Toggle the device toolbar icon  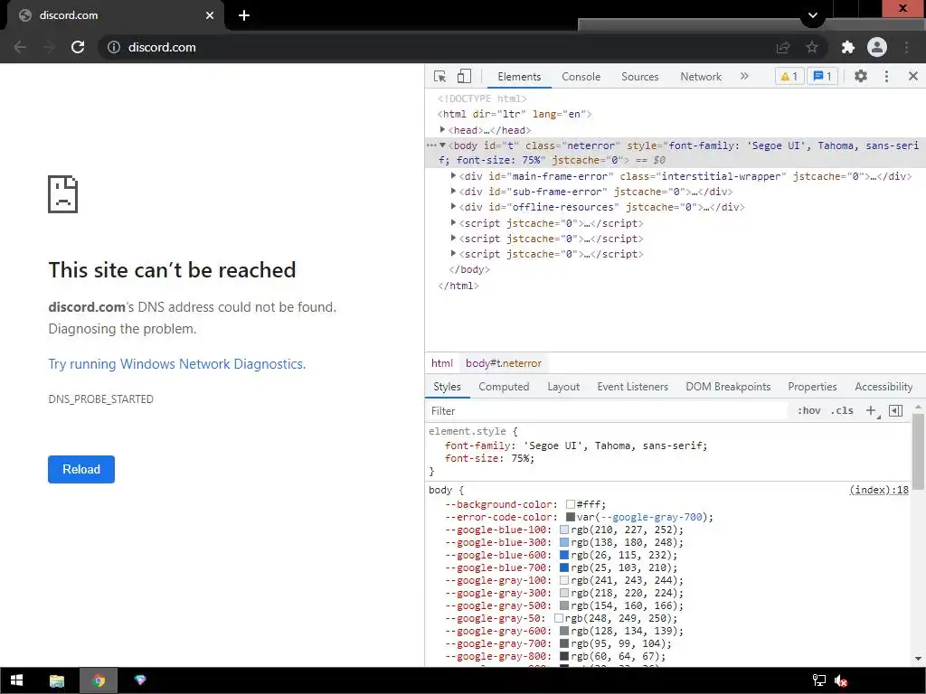click(x=464, y=77)
